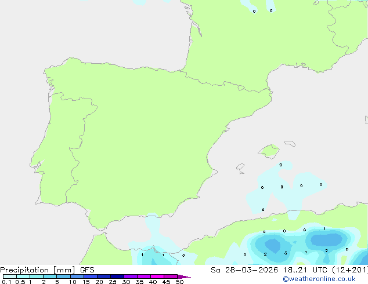This screenshot has height=284, width=368.
Task: Click legend label '50'
Action: click(179, 282)
